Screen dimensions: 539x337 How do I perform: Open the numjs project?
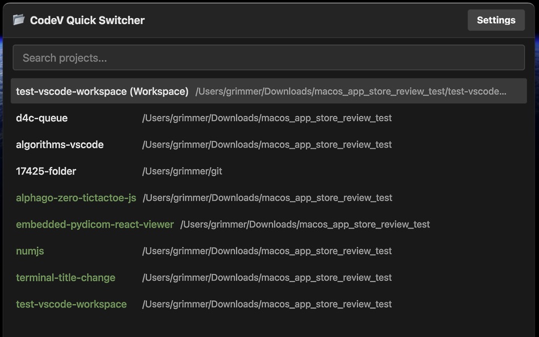click(30, 251)
